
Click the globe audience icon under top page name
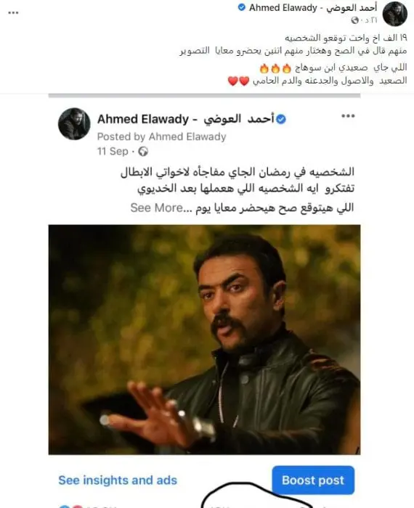pos(354,20)
